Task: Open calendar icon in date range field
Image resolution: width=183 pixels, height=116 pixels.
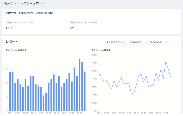Action: pos(166,42)
